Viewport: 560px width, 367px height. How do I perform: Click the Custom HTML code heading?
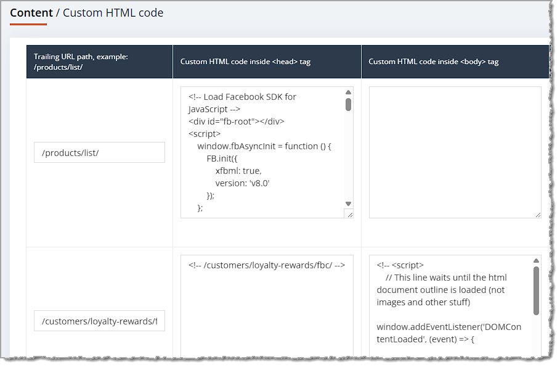tap(113, 13)
